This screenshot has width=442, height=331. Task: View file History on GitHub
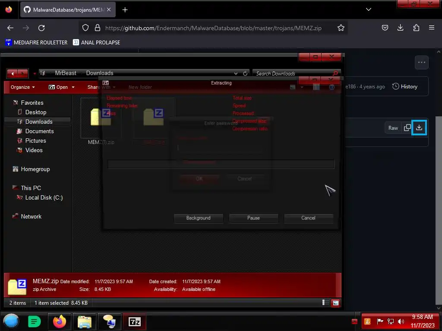(405, 87)
